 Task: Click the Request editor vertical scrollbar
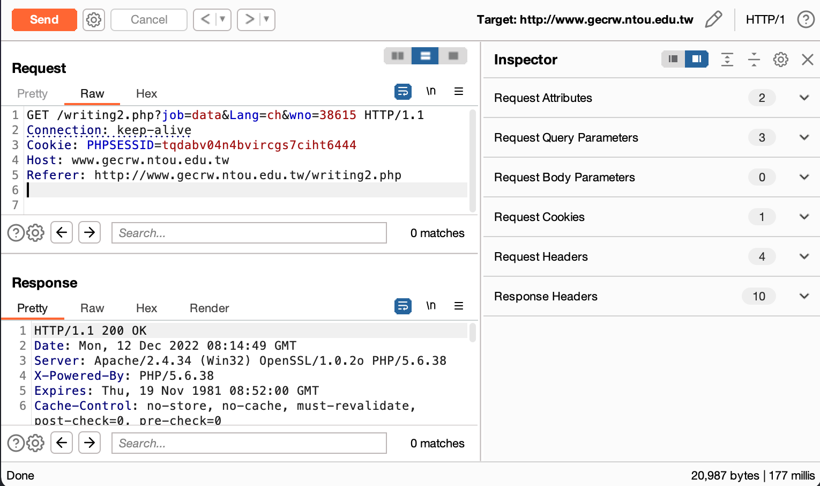[473, 160]
